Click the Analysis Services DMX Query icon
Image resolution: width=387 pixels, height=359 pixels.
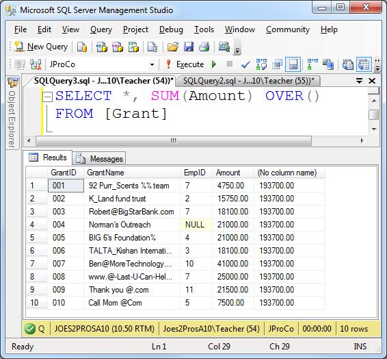(117, 47)
